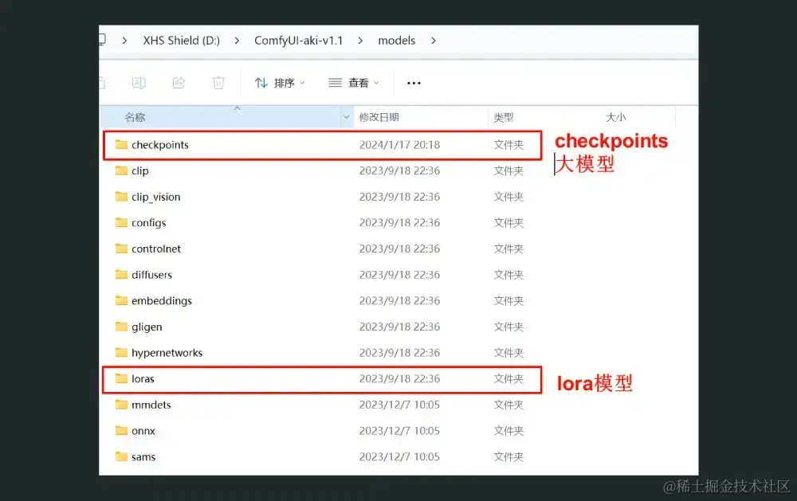Select the checkpoints folder name
This screenshot has width=797, height=501.
pyautogui.click(x=160, y=145)
